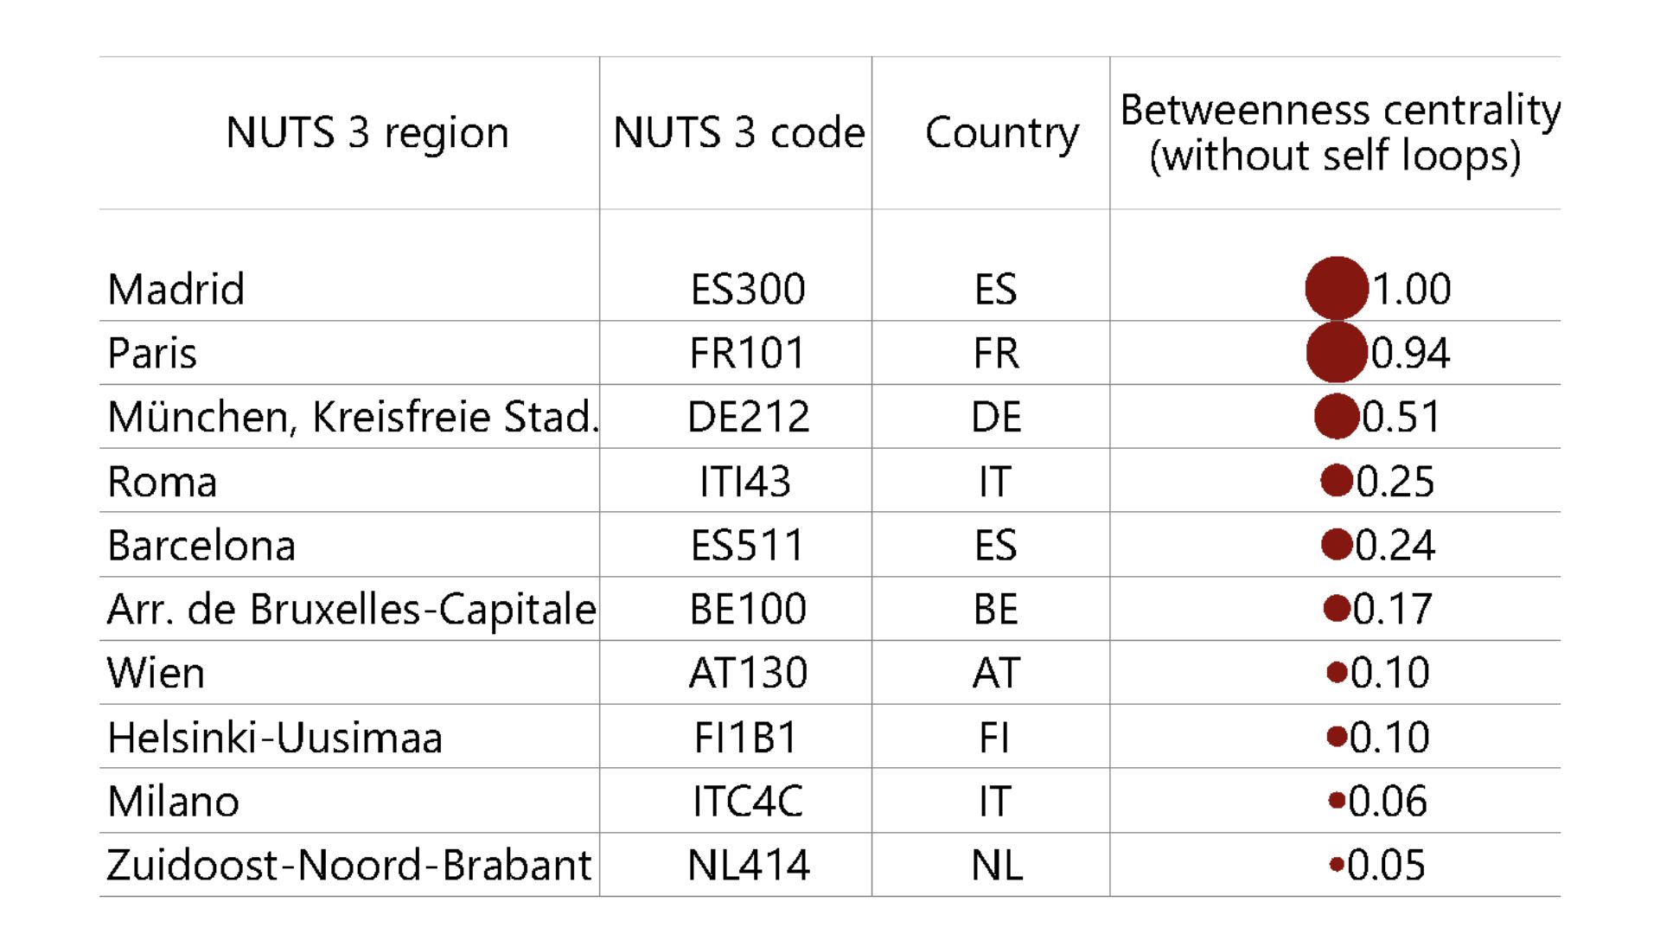This screenshot has width=1660, height=934.
Task: Click the Bruxelles 0.17 centrality circle
Action: point(1337,608)
